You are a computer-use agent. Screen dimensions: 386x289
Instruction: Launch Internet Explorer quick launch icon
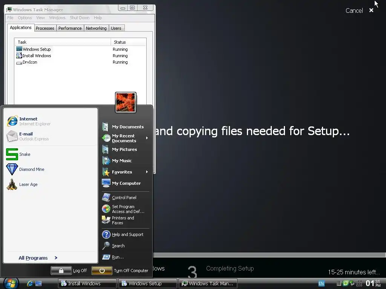point(30,283)
